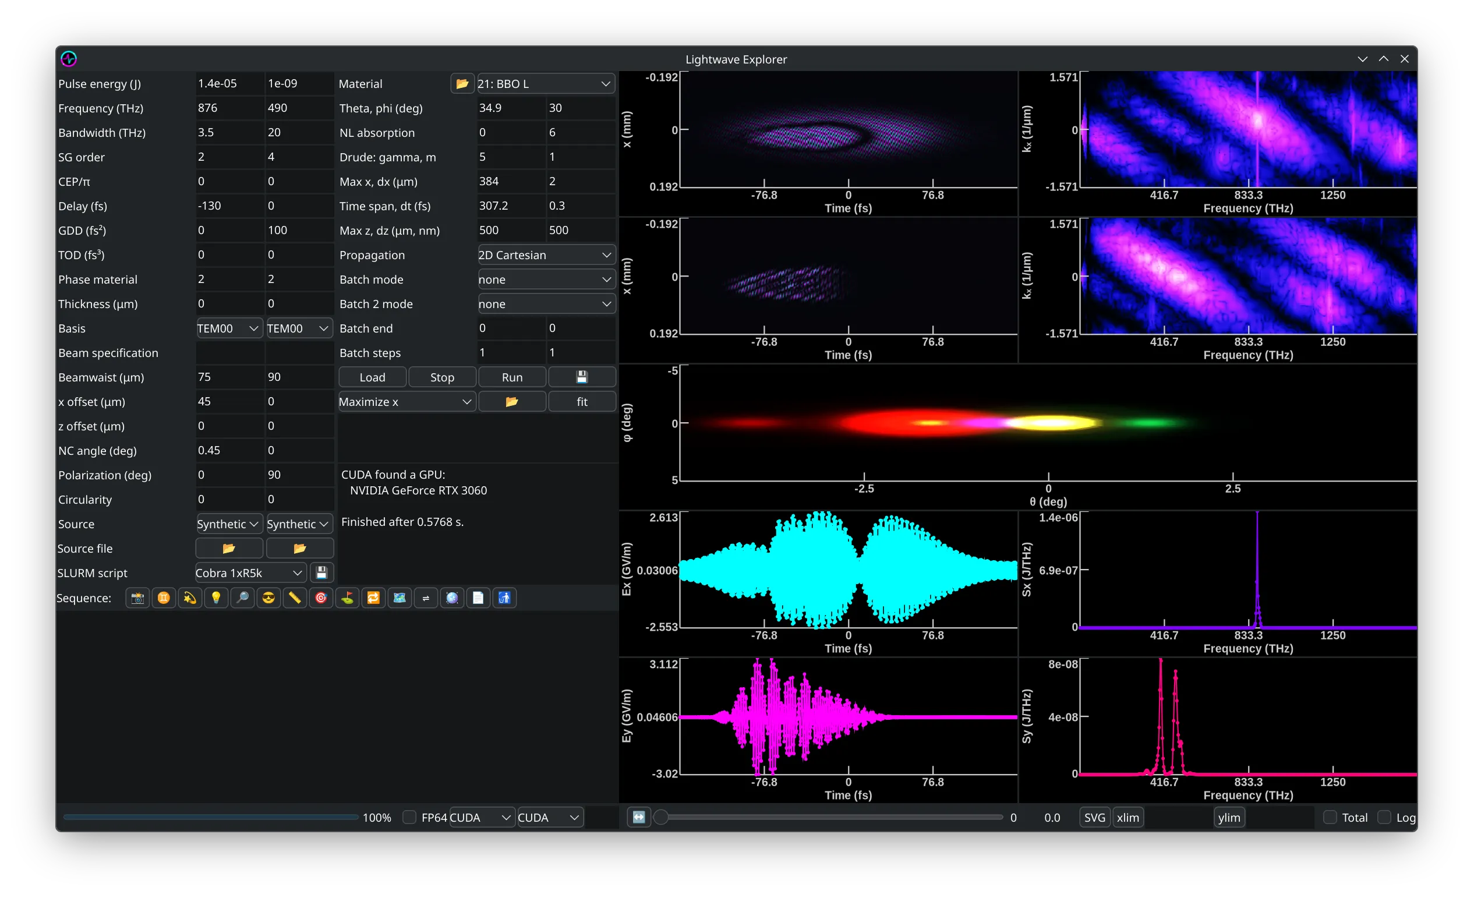
Task: Click the Time span field 307.2
Action: coord(511,206)
